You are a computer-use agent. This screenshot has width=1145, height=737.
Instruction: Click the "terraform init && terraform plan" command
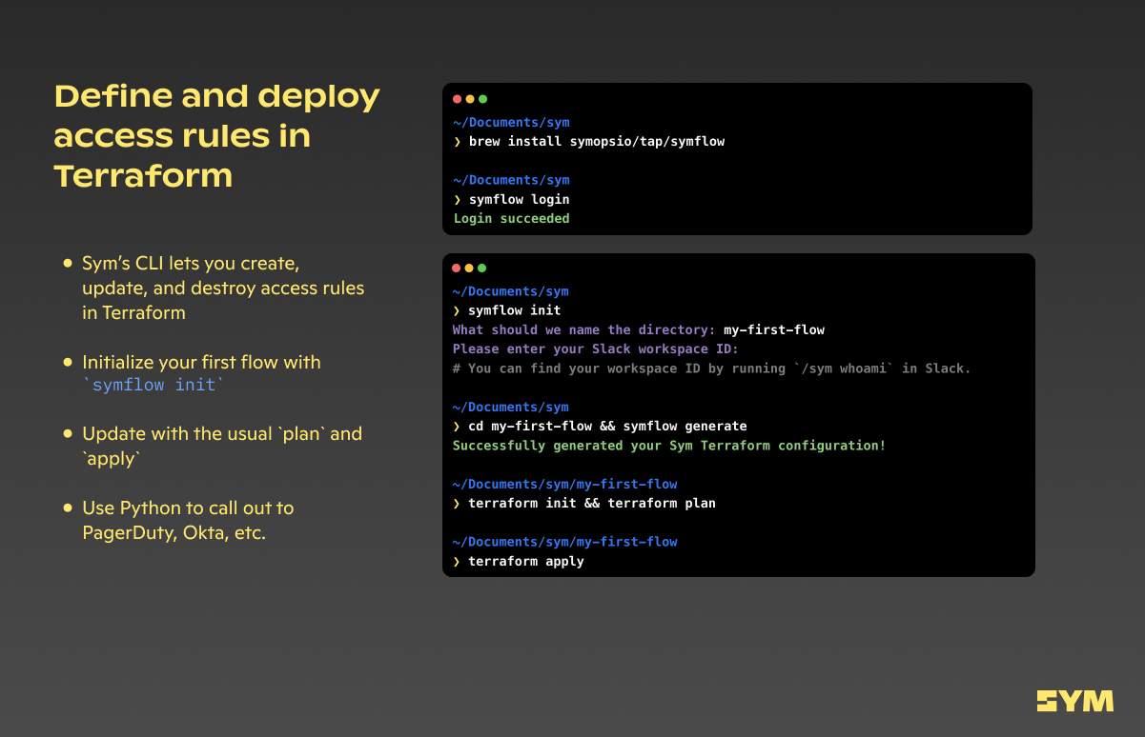coord(592,504)
